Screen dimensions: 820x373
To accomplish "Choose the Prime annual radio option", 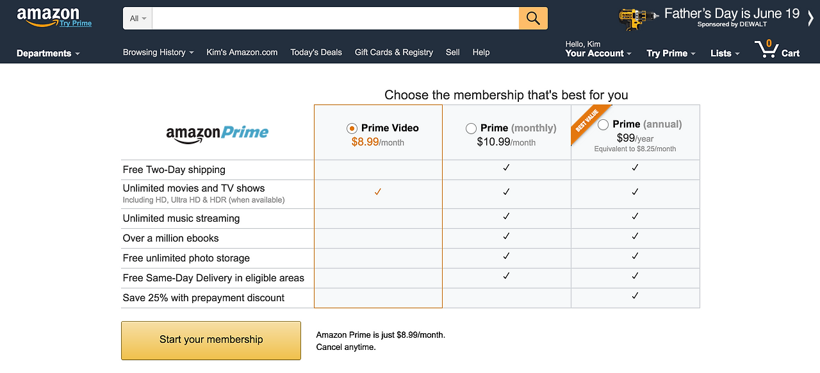I will pos(603,125).
